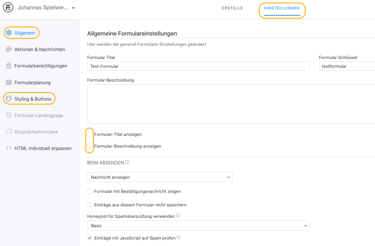
Task: Click the Allgemein gear icon
Action: [x=9, y=33]
